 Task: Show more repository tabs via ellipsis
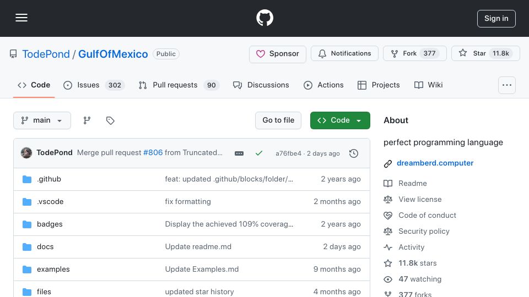coord(507,85)
